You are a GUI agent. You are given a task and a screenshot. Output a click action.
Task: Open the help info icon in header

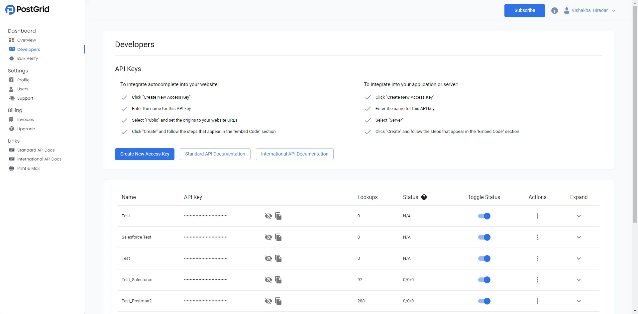point(555,10)
